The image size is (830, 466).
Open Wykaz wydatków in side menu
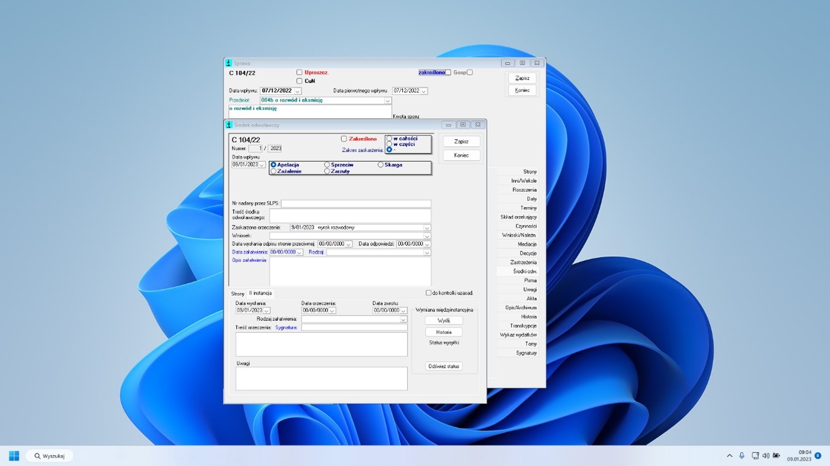tap(518, 335)
